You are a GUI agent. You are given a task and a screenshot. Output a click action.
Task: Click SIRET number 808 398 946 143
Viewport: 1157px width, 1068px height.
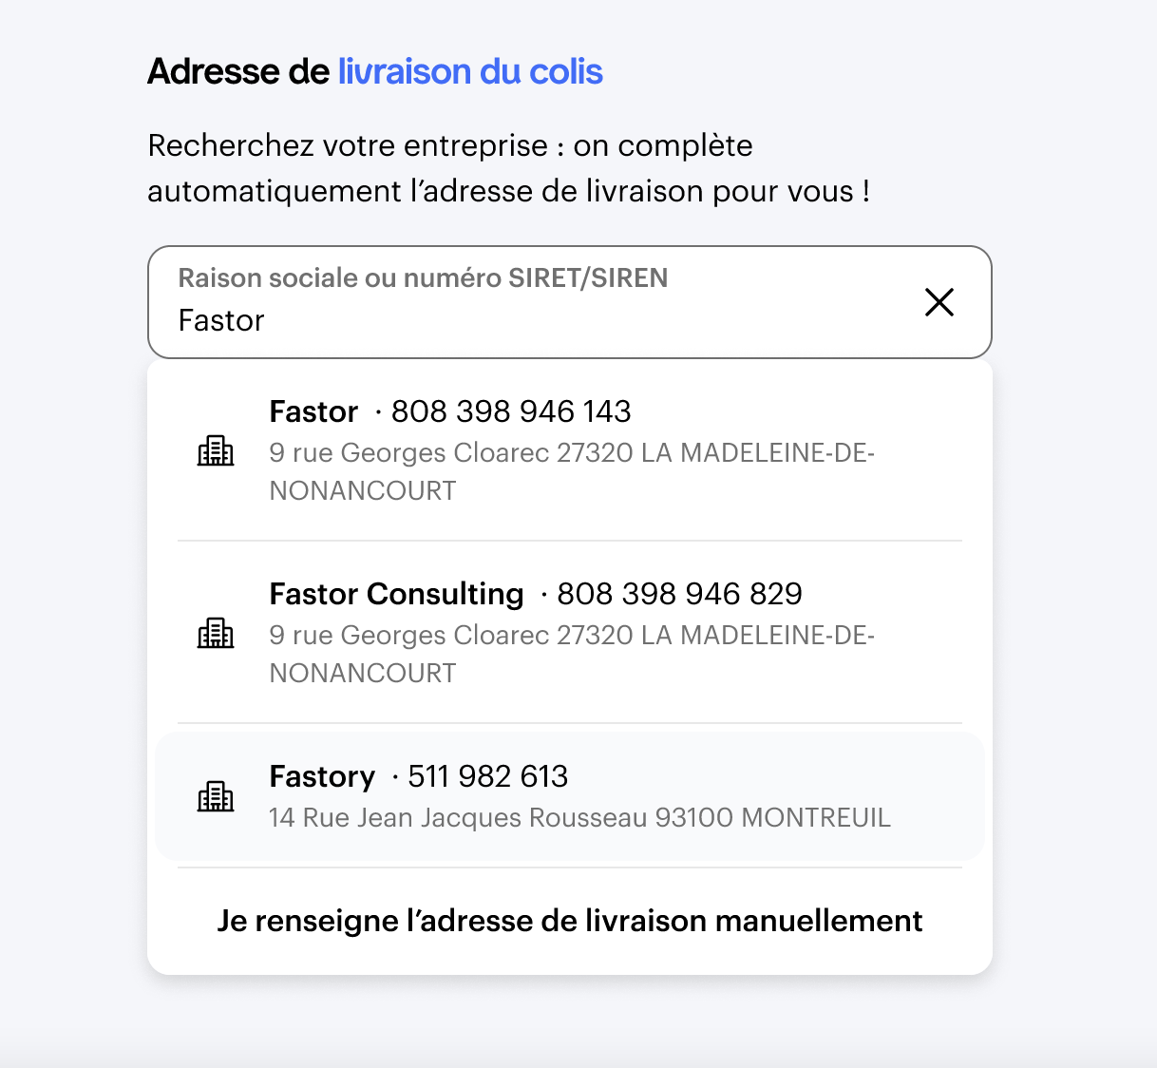511,411
